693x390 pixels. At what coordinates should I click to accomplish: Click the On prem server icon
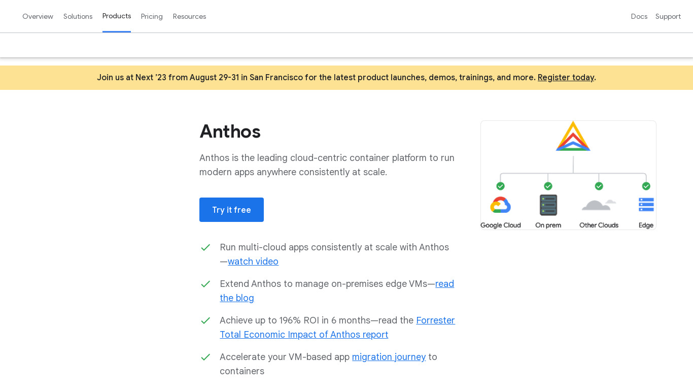coord(548,205)
